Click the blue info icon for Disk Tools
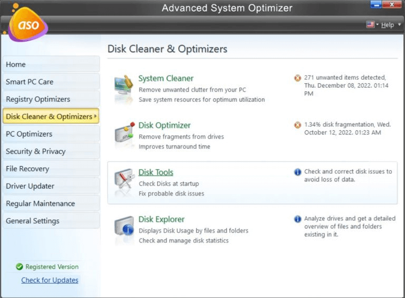Image resolution: width=405 pixels, height=298 pixels. (297, 172)
